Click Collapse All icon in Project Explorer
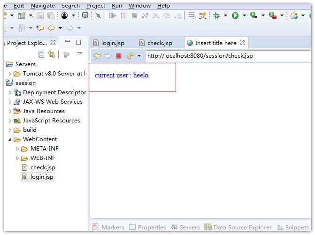The width and height of the screenshot is (315, 235). tap(41, 54)
